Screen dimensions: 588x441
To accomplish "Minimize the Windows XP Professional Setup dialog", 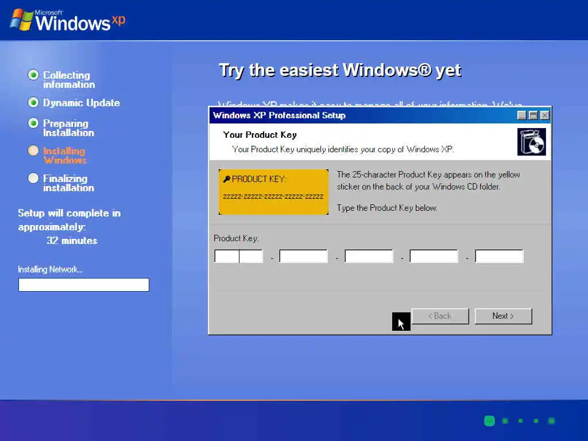I will [521, 115].
